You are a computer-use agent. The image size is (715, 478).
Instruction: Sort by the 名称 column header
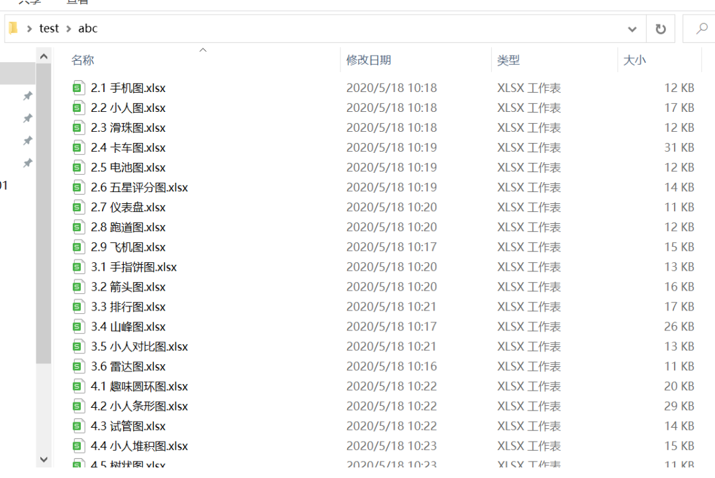tap(83, 60)
